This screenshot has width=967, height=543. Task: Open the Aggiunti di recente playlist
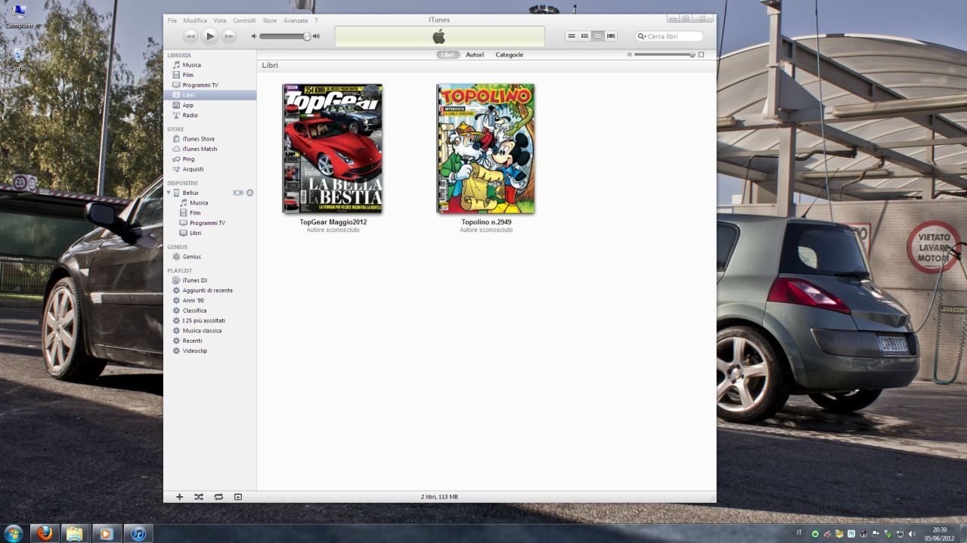coord(209,290)
